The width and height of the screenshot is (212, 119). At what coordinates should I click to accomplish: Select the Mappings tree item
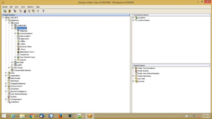point(24,31)
